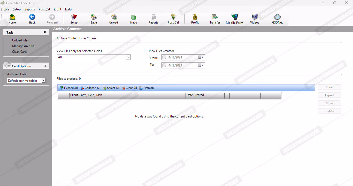Refresh the archive file list
This screenshot has height=186, width=353.
point(147,88)
